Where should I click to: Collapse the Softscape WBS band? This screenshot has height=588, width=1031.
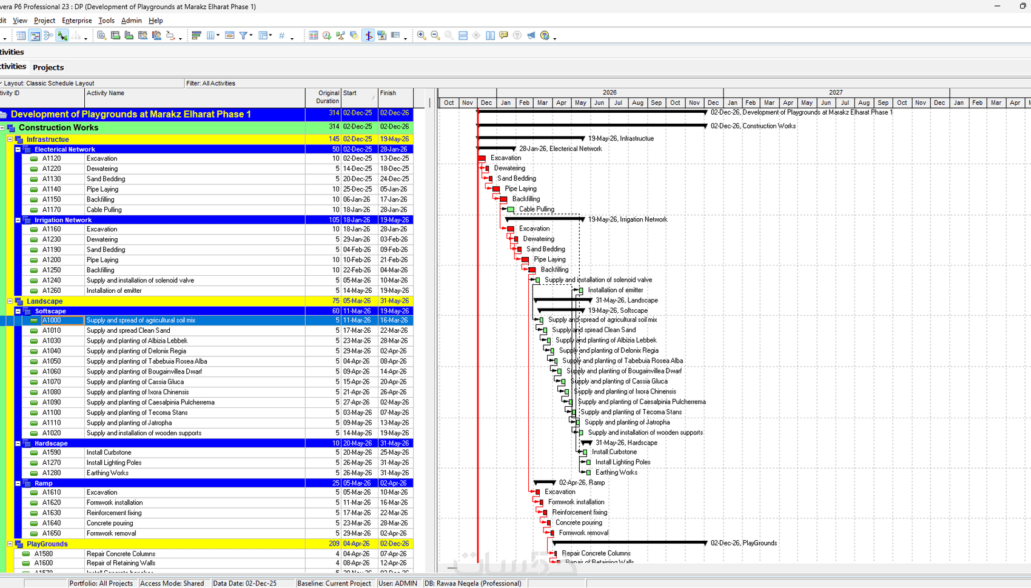tap(18, 311)
